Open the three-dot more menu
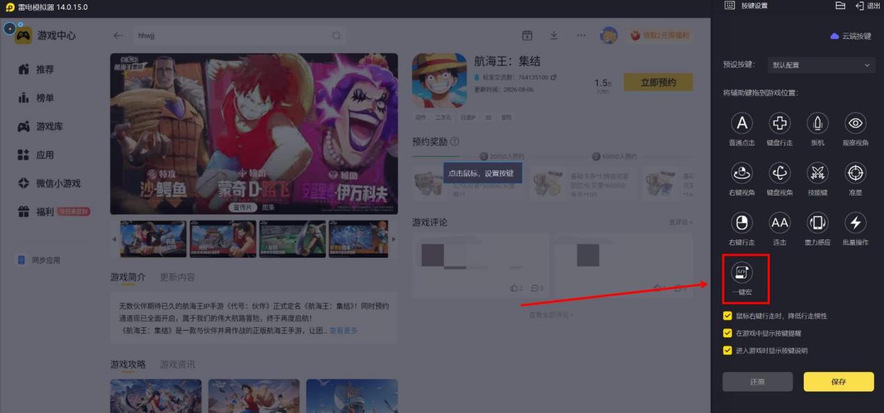 (x=581, y=36)
